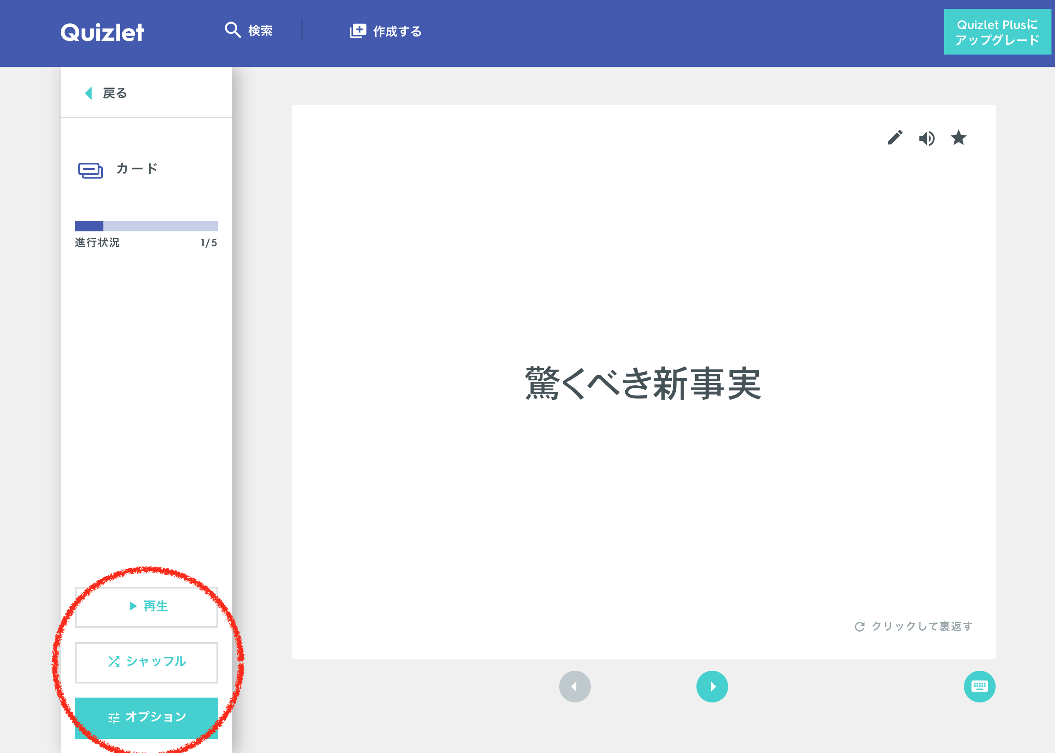This screenshot has height=753, width=1055.
Task: Click the 作成する create icon
Action: coord(358,31)
